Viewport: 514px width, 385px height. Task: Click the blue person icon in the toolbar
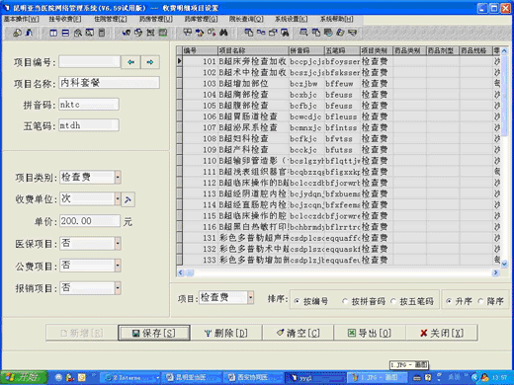30,33
